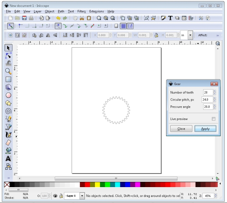The image size is (227, 203).
Task: Cut selection with scissors icon
Action: 82,18
